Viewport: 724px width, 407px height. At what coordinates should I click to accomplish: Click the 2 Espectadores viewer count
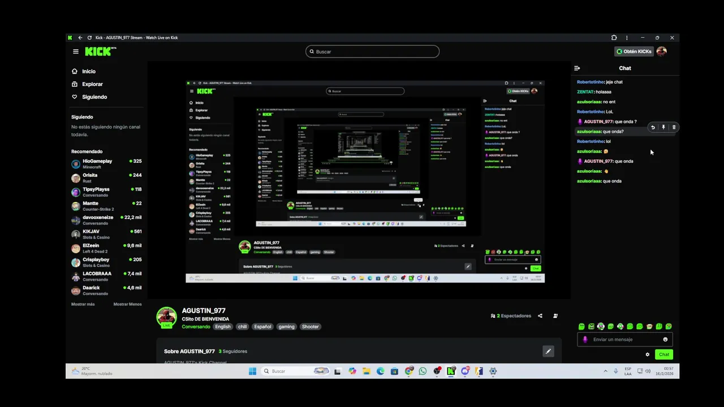click(x=511, y=316)
